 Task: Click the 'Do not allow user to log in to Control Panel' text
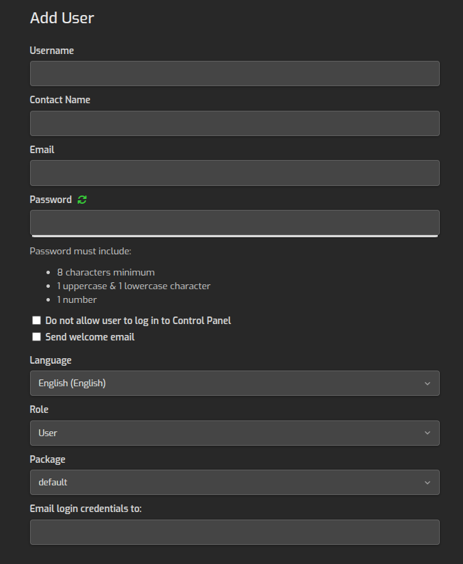(138, 321)
